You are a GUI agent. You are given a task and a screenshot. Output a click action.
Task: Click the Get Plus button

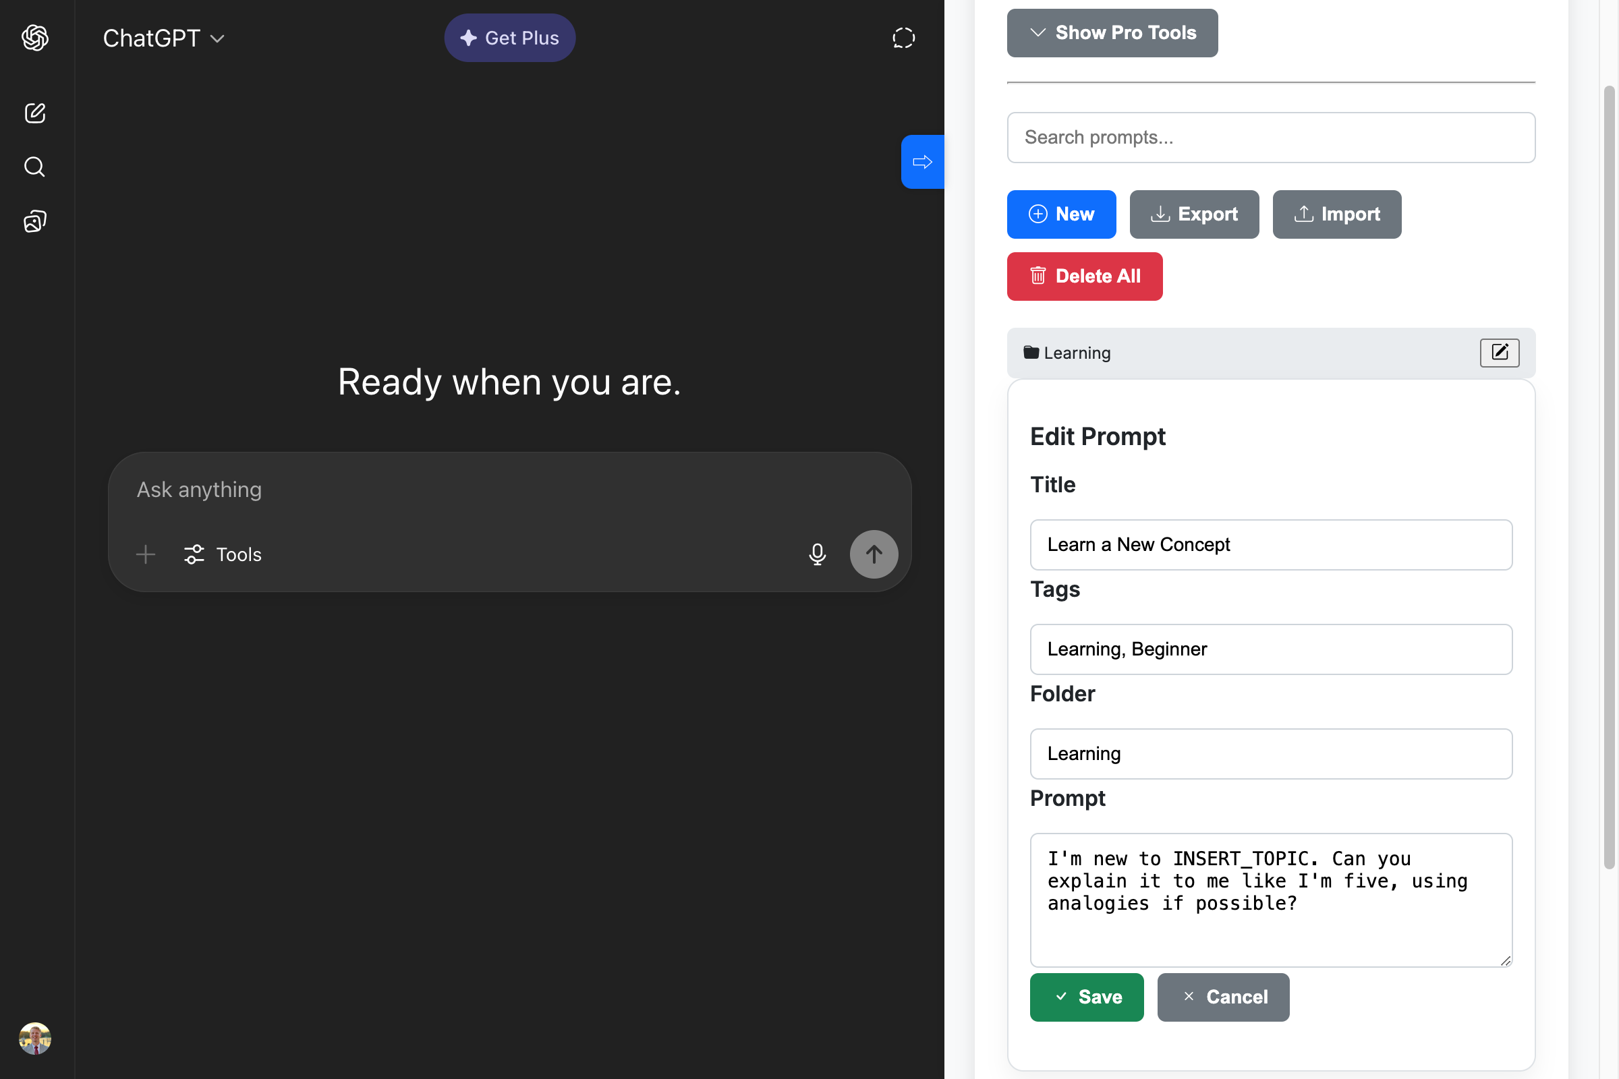(509, 38)
